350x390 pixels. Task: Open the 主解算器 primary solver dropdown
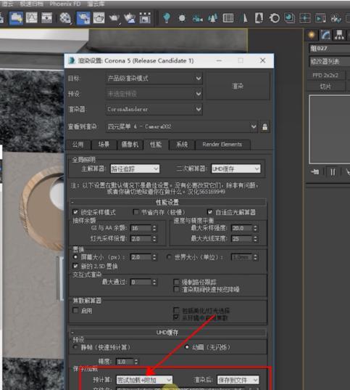[135, 169]
